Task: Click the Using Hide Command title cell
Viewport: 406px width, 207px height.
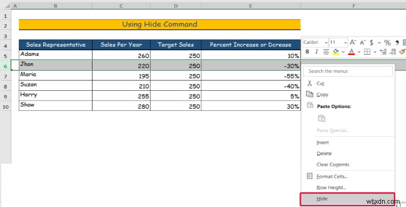Action: point(160,24)
